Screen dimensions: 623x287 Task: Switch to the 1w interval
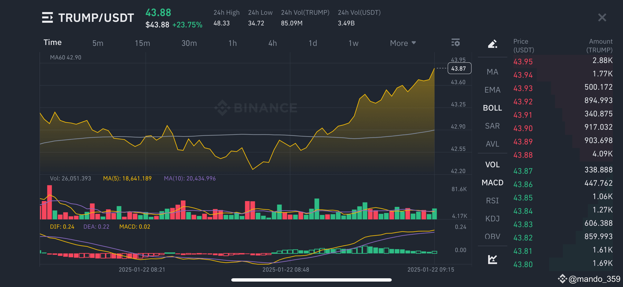(x=353, y=43)
